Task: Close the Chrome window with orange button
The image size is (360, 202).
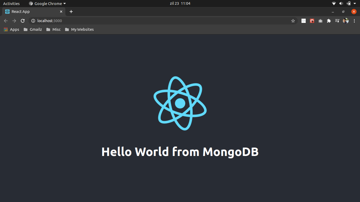Action: [354, 12]
